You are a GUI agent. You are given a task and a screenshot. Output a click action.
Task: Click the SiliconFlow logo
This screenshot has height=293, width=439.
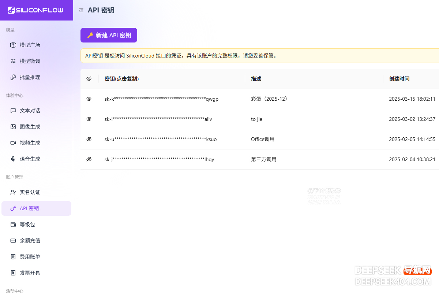(35, 10)
